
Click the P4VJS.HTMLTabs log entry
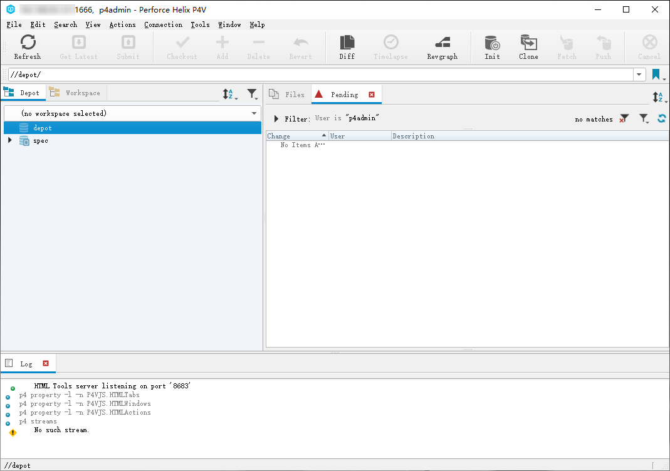point(79,395)
